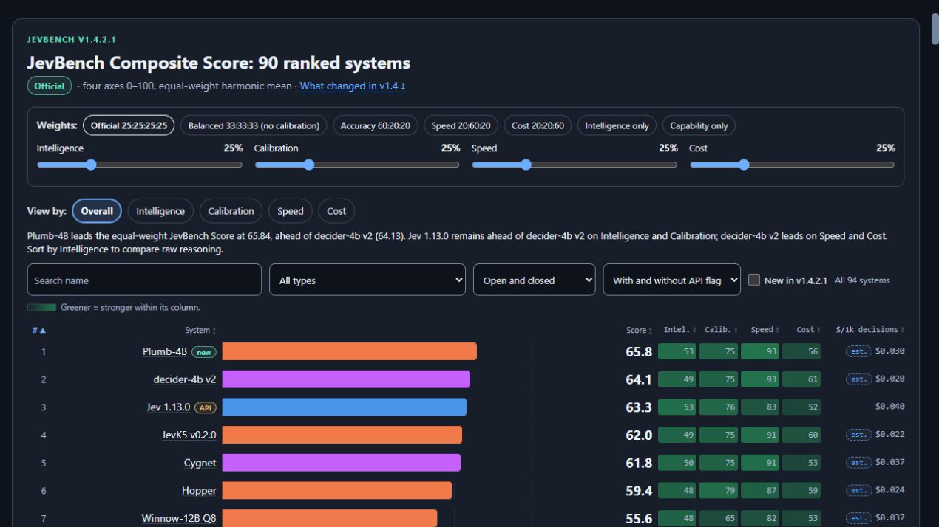Click the est. badge in JevK5 v0.2.0 row
This screenshot has height=527, width=939.
[859, 435]
